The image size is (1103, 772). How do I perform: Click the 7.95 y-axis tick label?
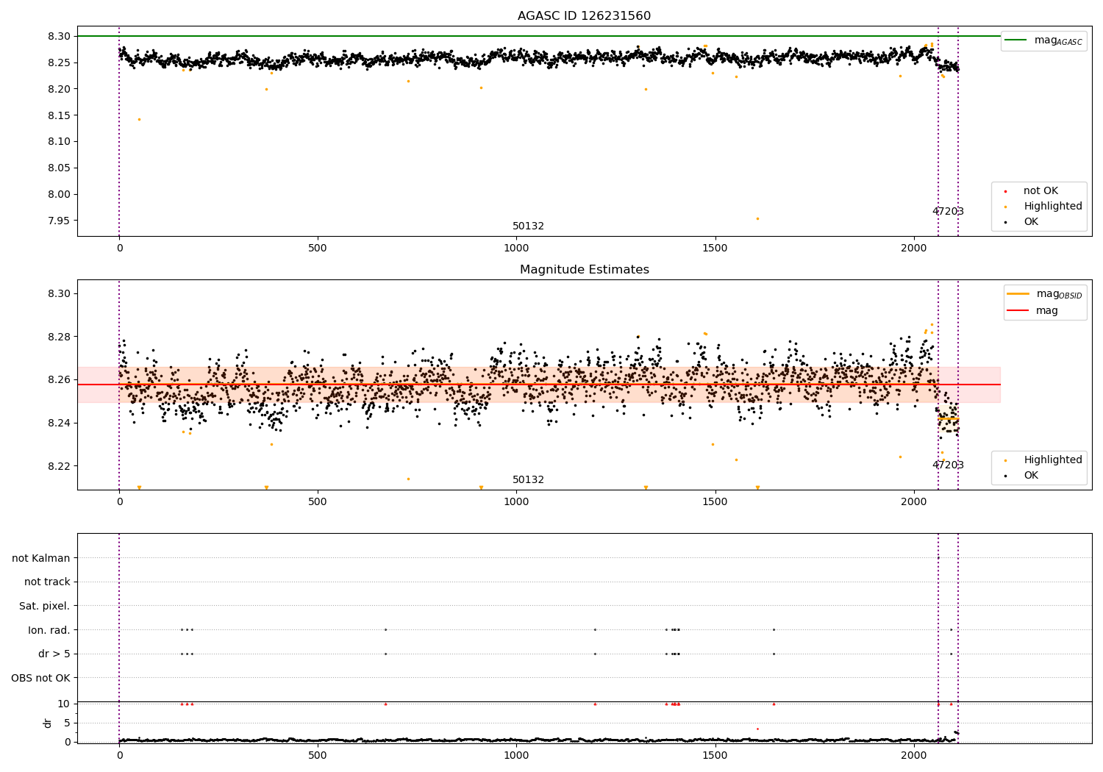point(59,221)
